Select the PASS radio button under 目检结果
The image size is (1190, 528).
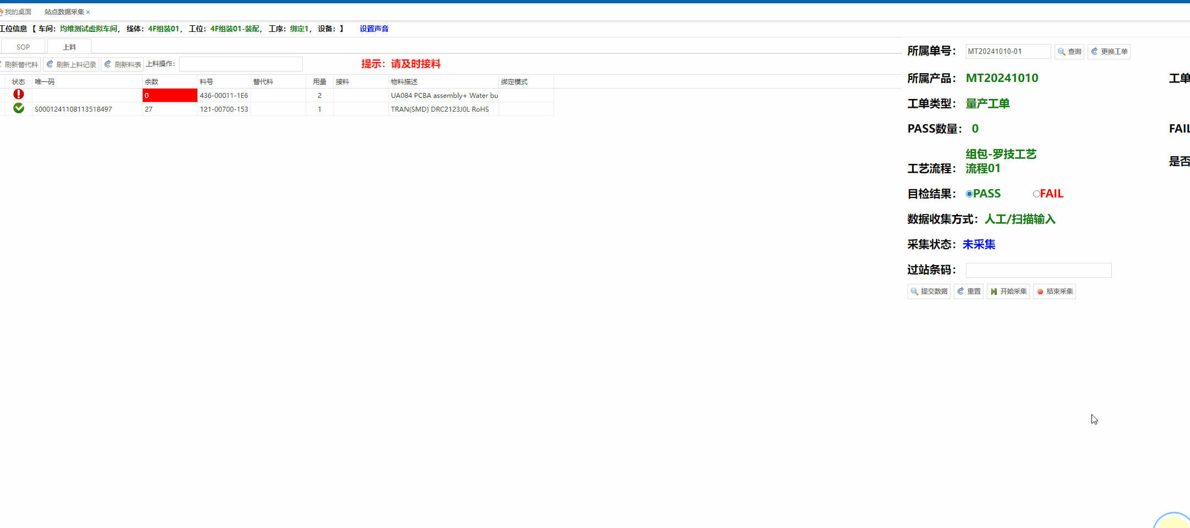click(969, 194)
